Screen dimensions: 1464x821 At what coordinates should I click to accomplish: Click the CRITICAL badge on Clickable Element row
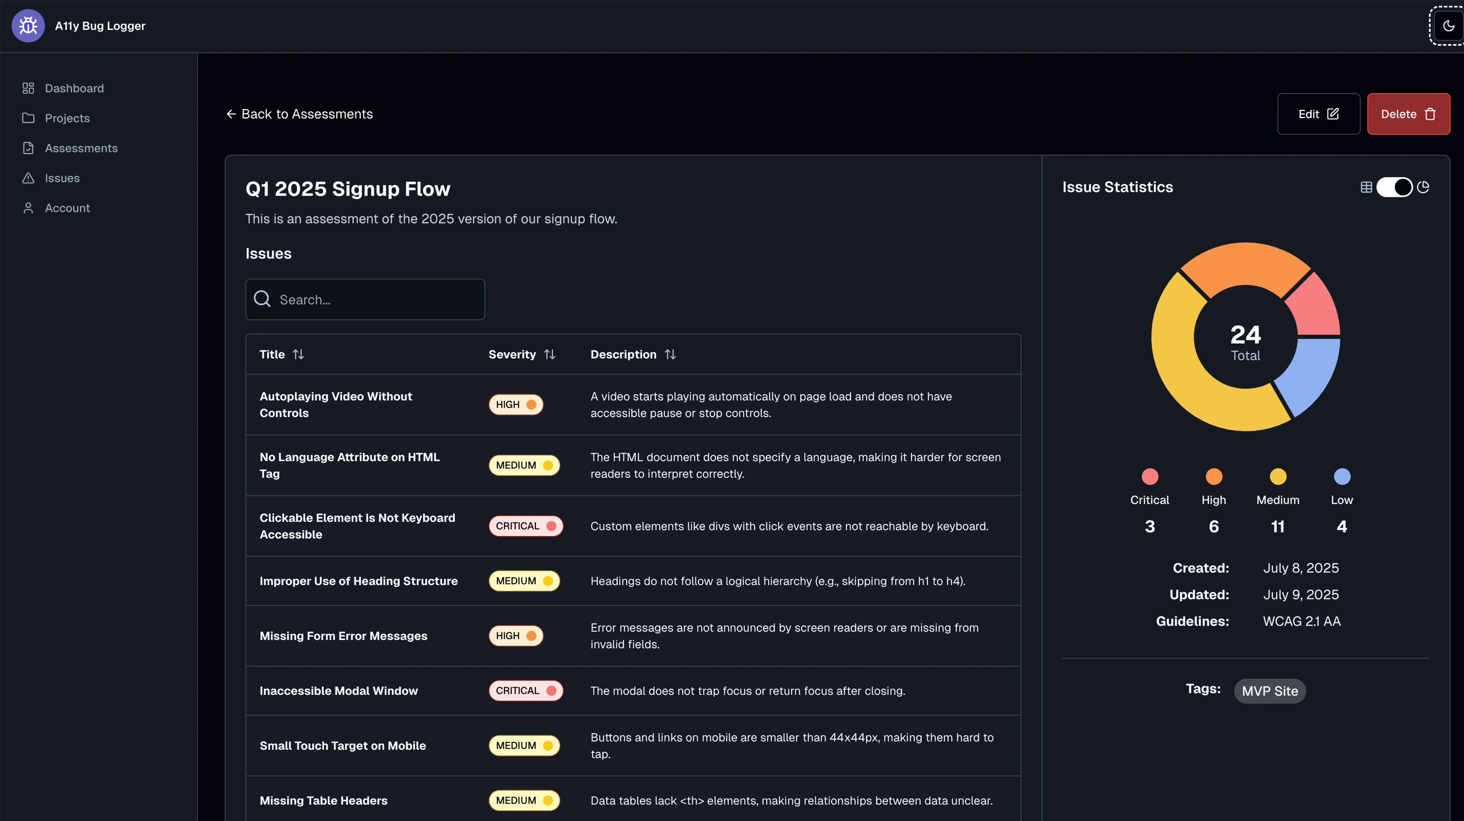coord(526,526)
